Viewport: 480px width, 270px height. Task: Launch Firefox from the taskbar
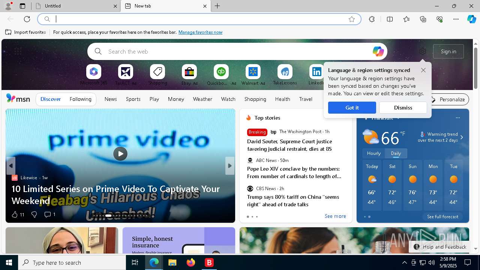click(191, 262)
